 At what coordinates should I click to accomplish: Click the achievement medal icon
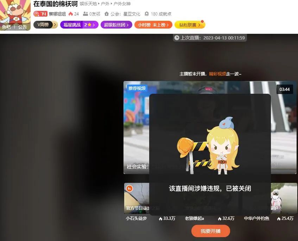[147, 14]
